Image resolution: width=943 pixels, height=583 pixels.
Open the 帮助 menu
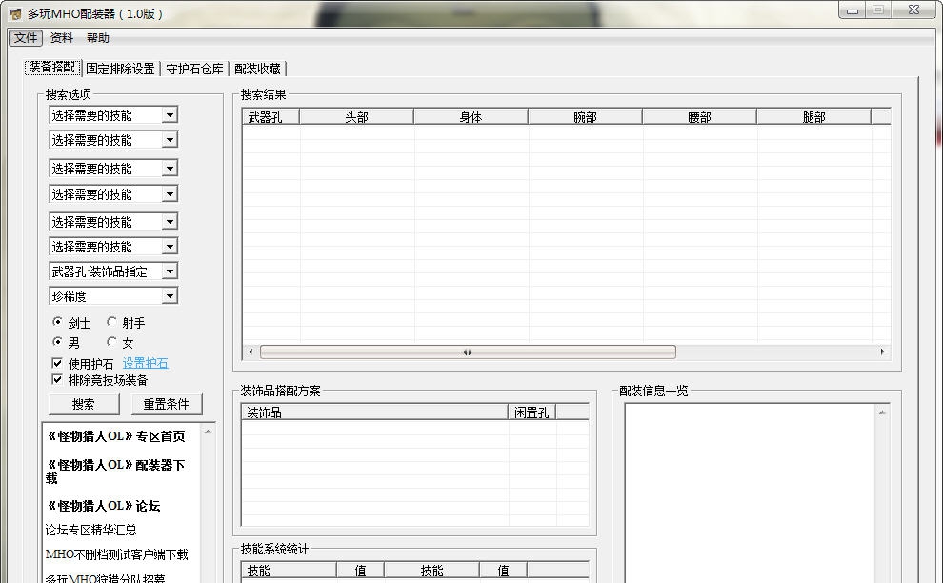(x=98, y=38)
